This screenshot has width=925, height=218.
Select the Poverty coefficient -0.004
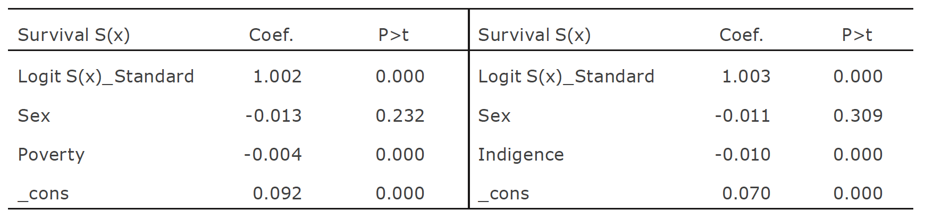(x=273, y=155)
